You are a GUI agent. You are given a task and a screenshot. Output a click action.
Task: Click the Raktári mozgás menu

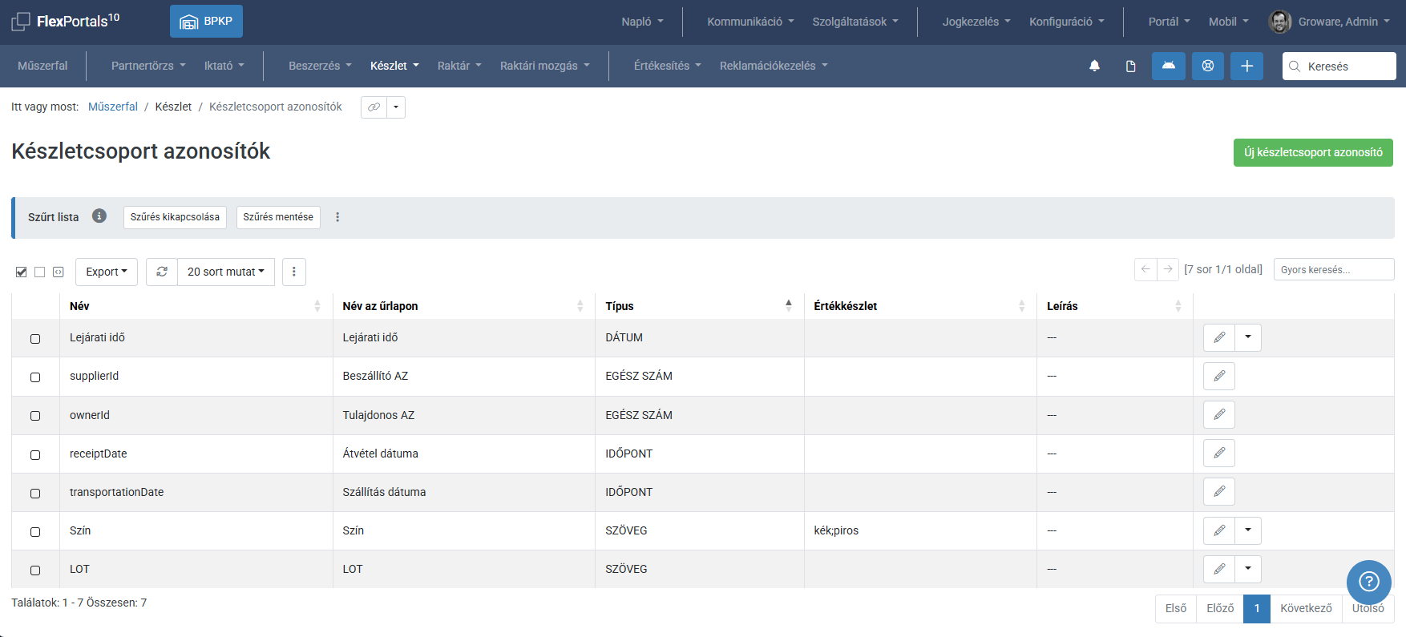click(x=544, y=66)
